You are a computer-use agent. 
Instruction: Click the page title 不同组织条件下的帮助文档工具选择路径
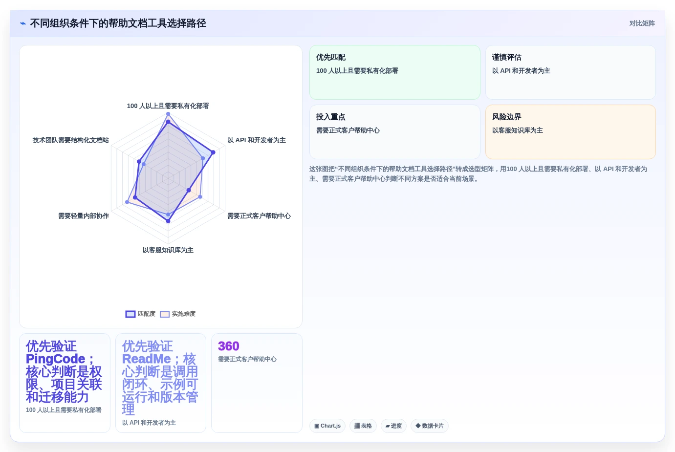[x=118, y=23]
